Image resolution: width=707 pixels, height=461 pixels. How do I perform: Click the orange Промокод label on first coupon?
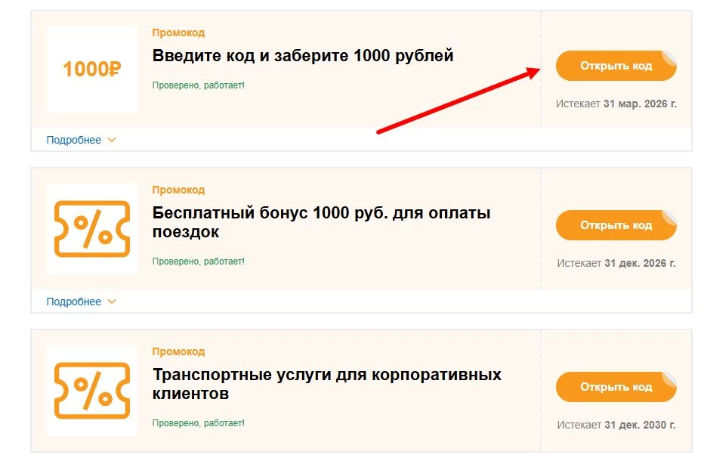coord(178,32)
